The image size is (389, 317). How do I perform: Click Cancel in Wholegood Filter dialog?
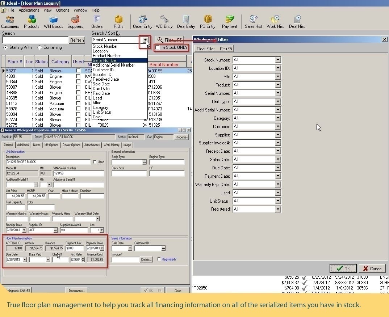point(372,269)
